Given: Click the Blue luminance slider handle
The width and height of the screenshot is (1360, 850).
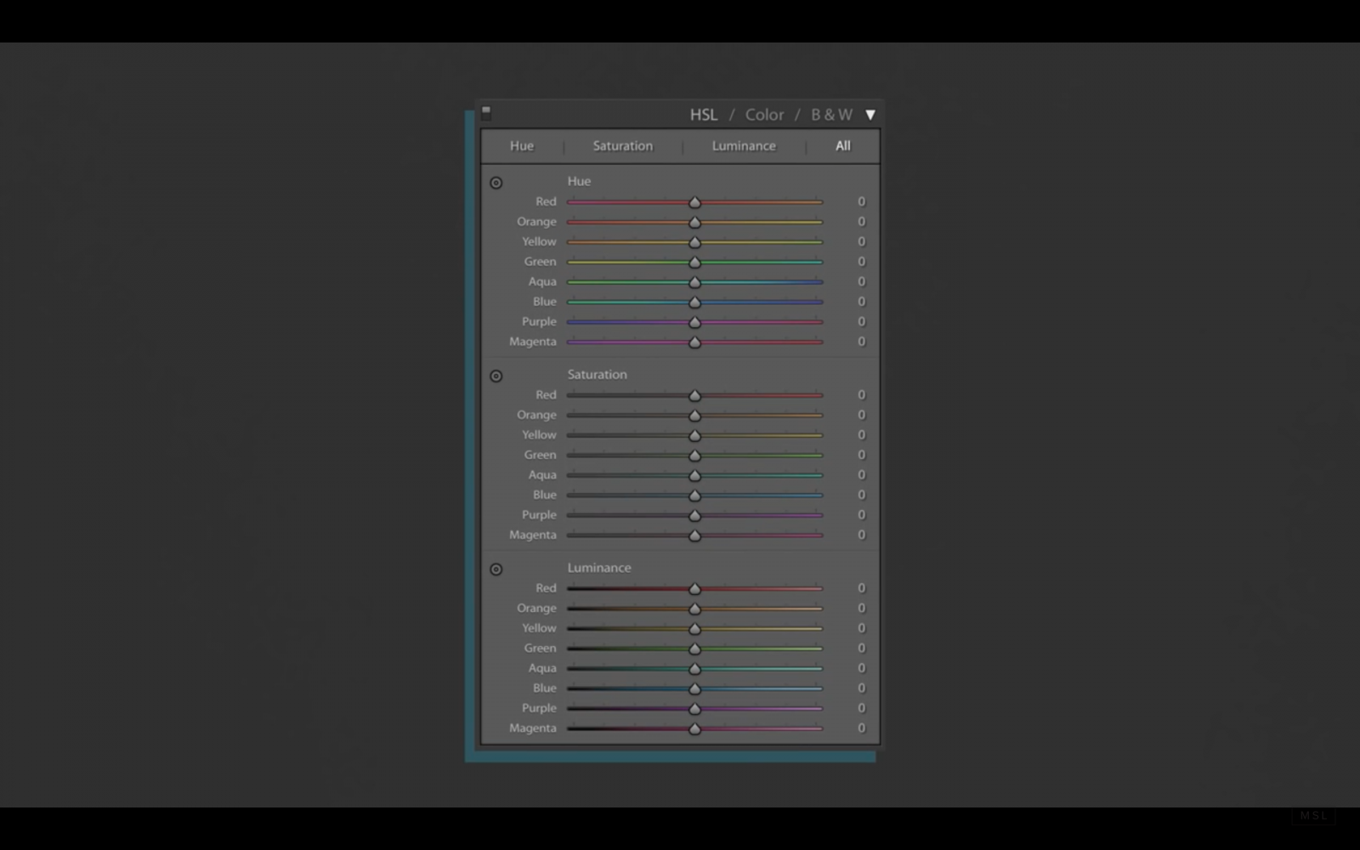Looking at the screenshot, I should [x=694, y=688].
